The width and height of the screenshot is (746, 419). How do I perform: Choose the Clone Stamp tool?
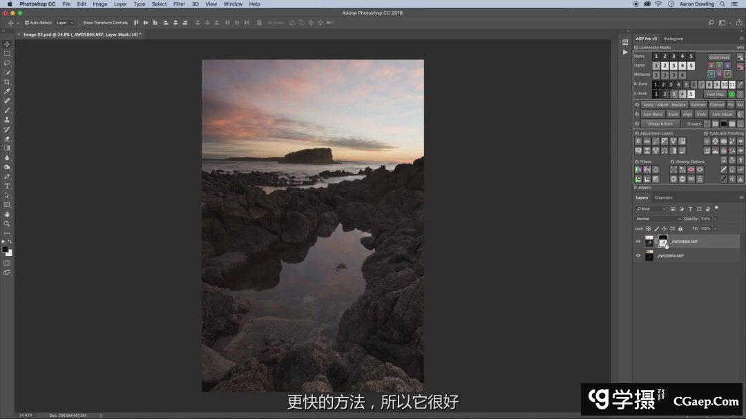pyautogui.click(x=8, y=120)
